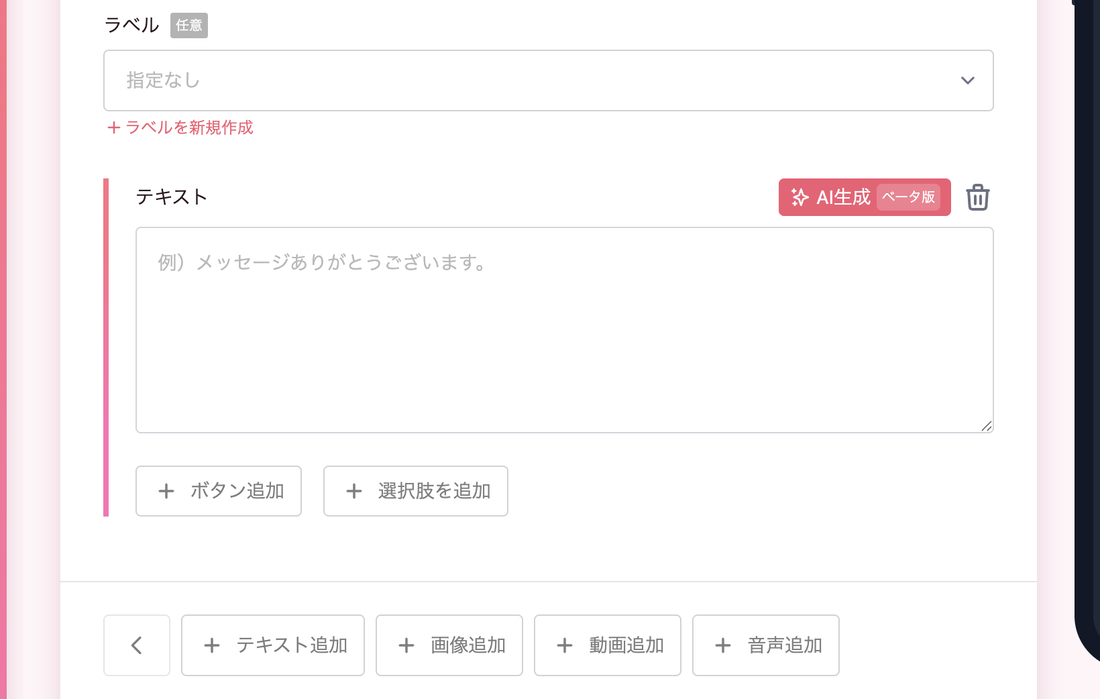Screen dimensions: 1100x699
Task: Expand the label dropdown chevron arrow
Action: (x=967, y=80)
